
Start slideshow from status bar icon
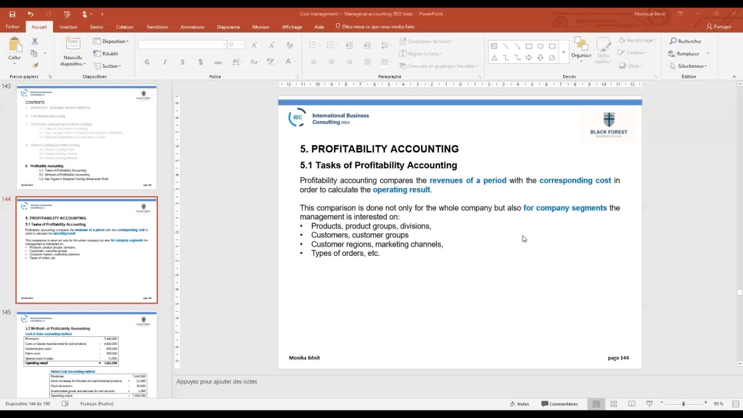[x=649, y=404]
